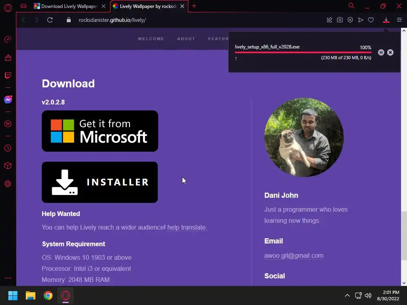This screenshot has height=305, width=407.
Task: View site security lock info
Action: pyautogui.click(x=68, y=20)
